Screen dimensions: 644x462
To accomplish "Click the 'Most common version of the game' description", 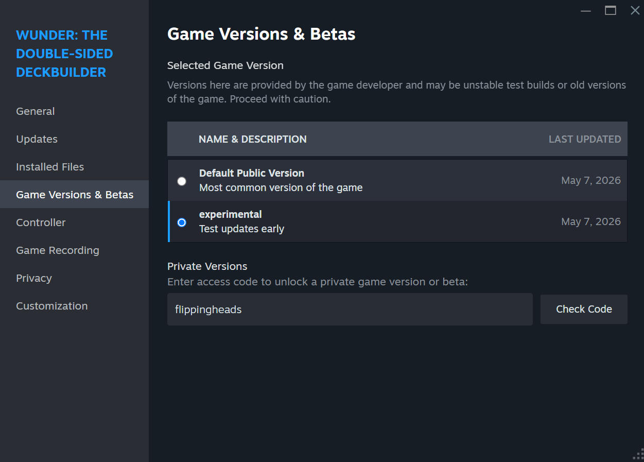I will (x=281, y=187).
